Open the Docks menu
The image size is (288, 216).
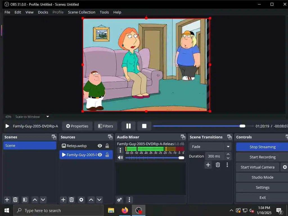pos(43,12)
